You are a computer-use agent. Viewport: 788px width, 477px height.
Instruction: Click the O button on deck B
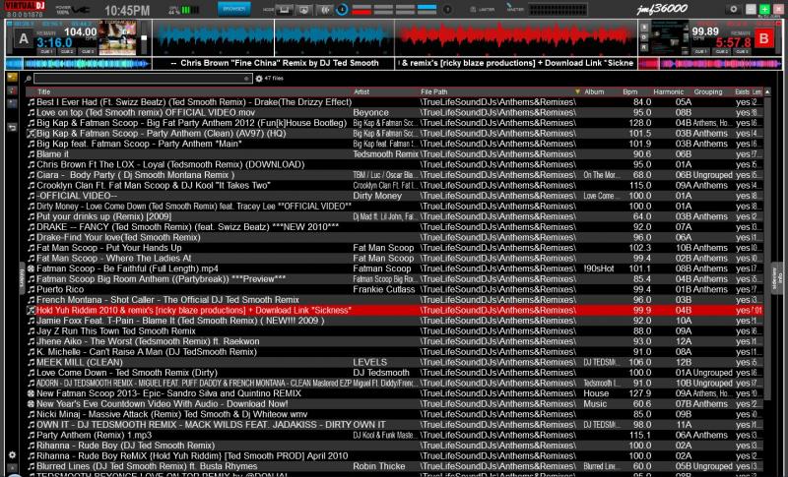644,37
